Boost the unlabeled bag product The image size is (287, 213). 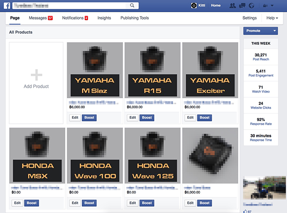204,203
